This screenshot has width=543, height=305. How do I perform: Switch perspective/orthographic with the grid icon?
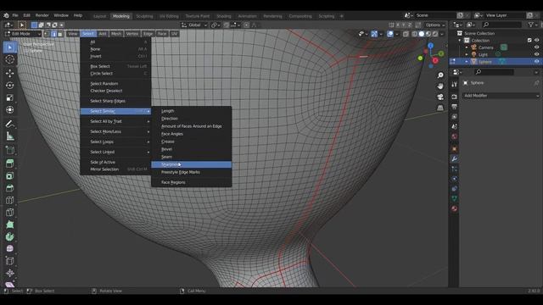click(x=440, y=108)
